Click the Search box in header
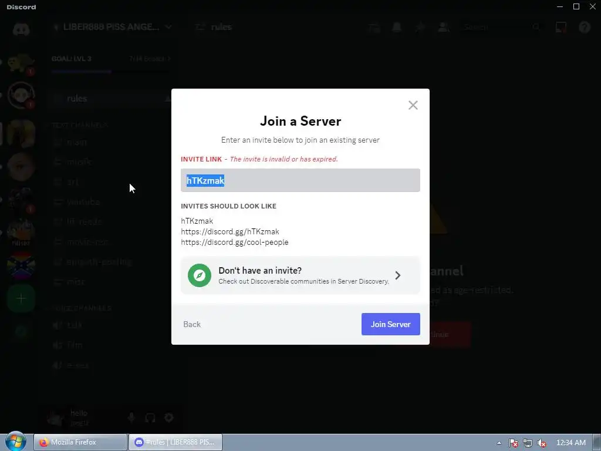The height and width of the screenshot is (451, 601). pyautogui.click(x=501, y=27)
